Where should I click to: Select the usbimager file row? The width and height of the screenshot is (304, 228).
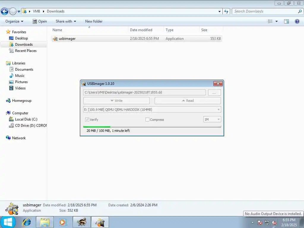pyautogui.click(x=137, y=39)
